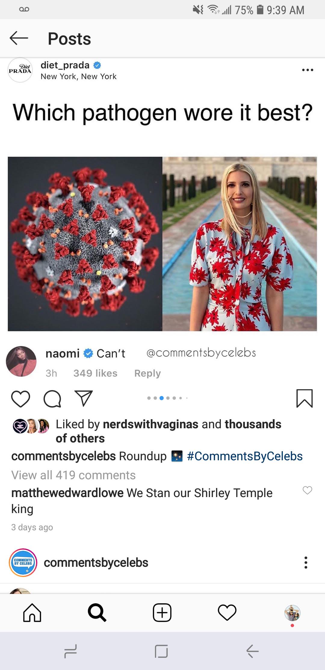
Task: Tap View all 419 comments
Action: click(73, 475)
